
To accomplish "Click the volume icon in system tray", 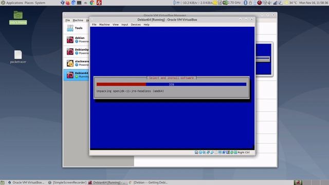I will click(269, 3).
